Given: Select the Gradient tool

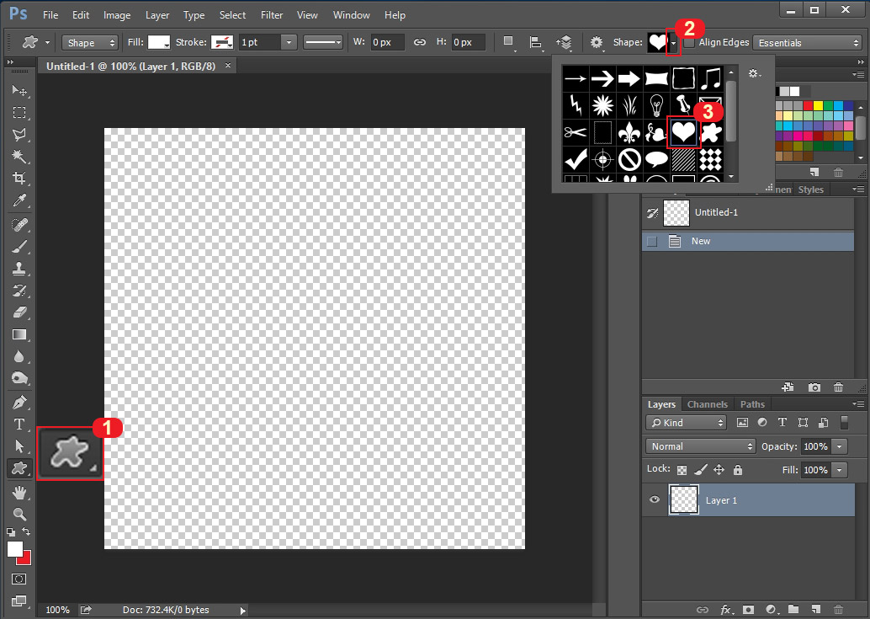Looking at the screenshot, I should [19, 334].
